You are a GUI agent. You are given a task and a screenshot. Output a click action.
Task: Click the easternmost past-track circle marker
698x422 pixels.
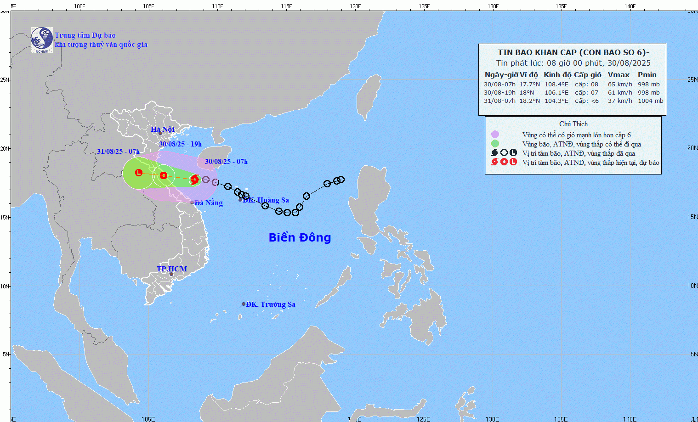coord(341,180)
